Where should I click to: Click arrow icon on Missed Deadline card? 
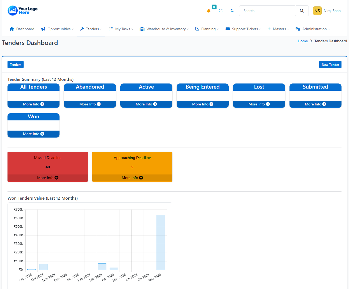[56, 178]
